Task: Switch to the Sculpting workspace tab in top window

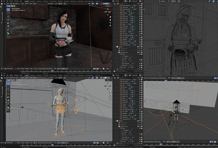Action: coord(39,1)
